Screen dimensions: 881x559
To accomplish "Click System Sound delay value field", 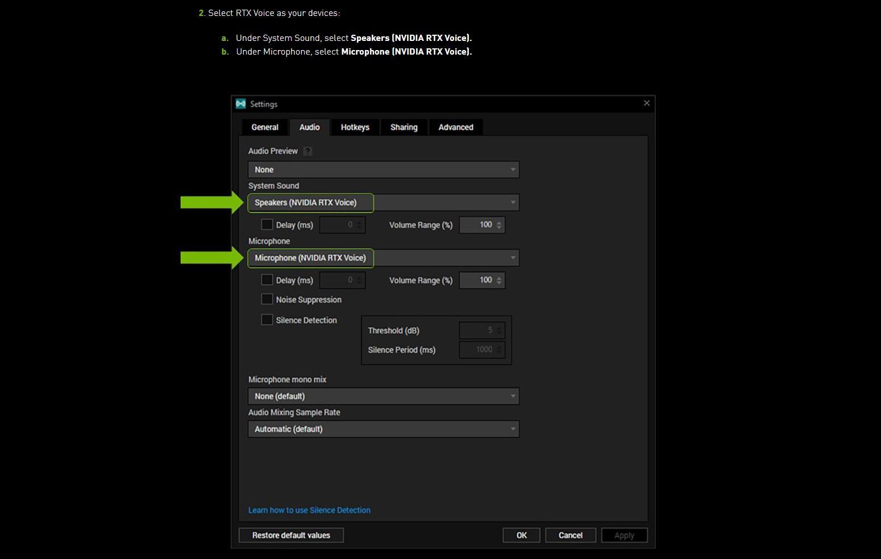I will click(342, 225).
